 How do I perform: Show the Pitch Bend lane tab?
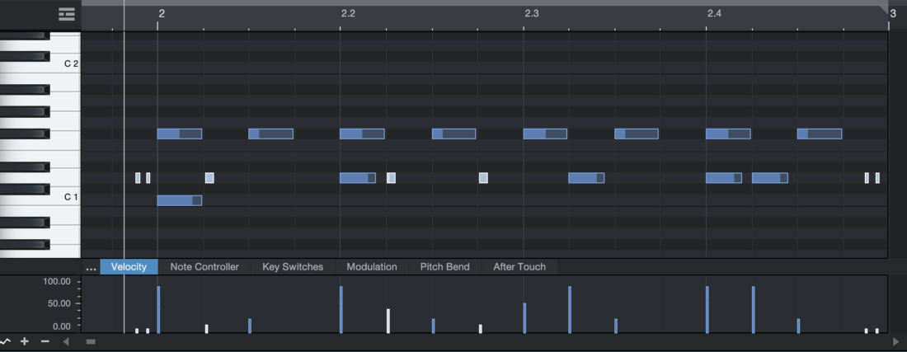pos(444,267)
